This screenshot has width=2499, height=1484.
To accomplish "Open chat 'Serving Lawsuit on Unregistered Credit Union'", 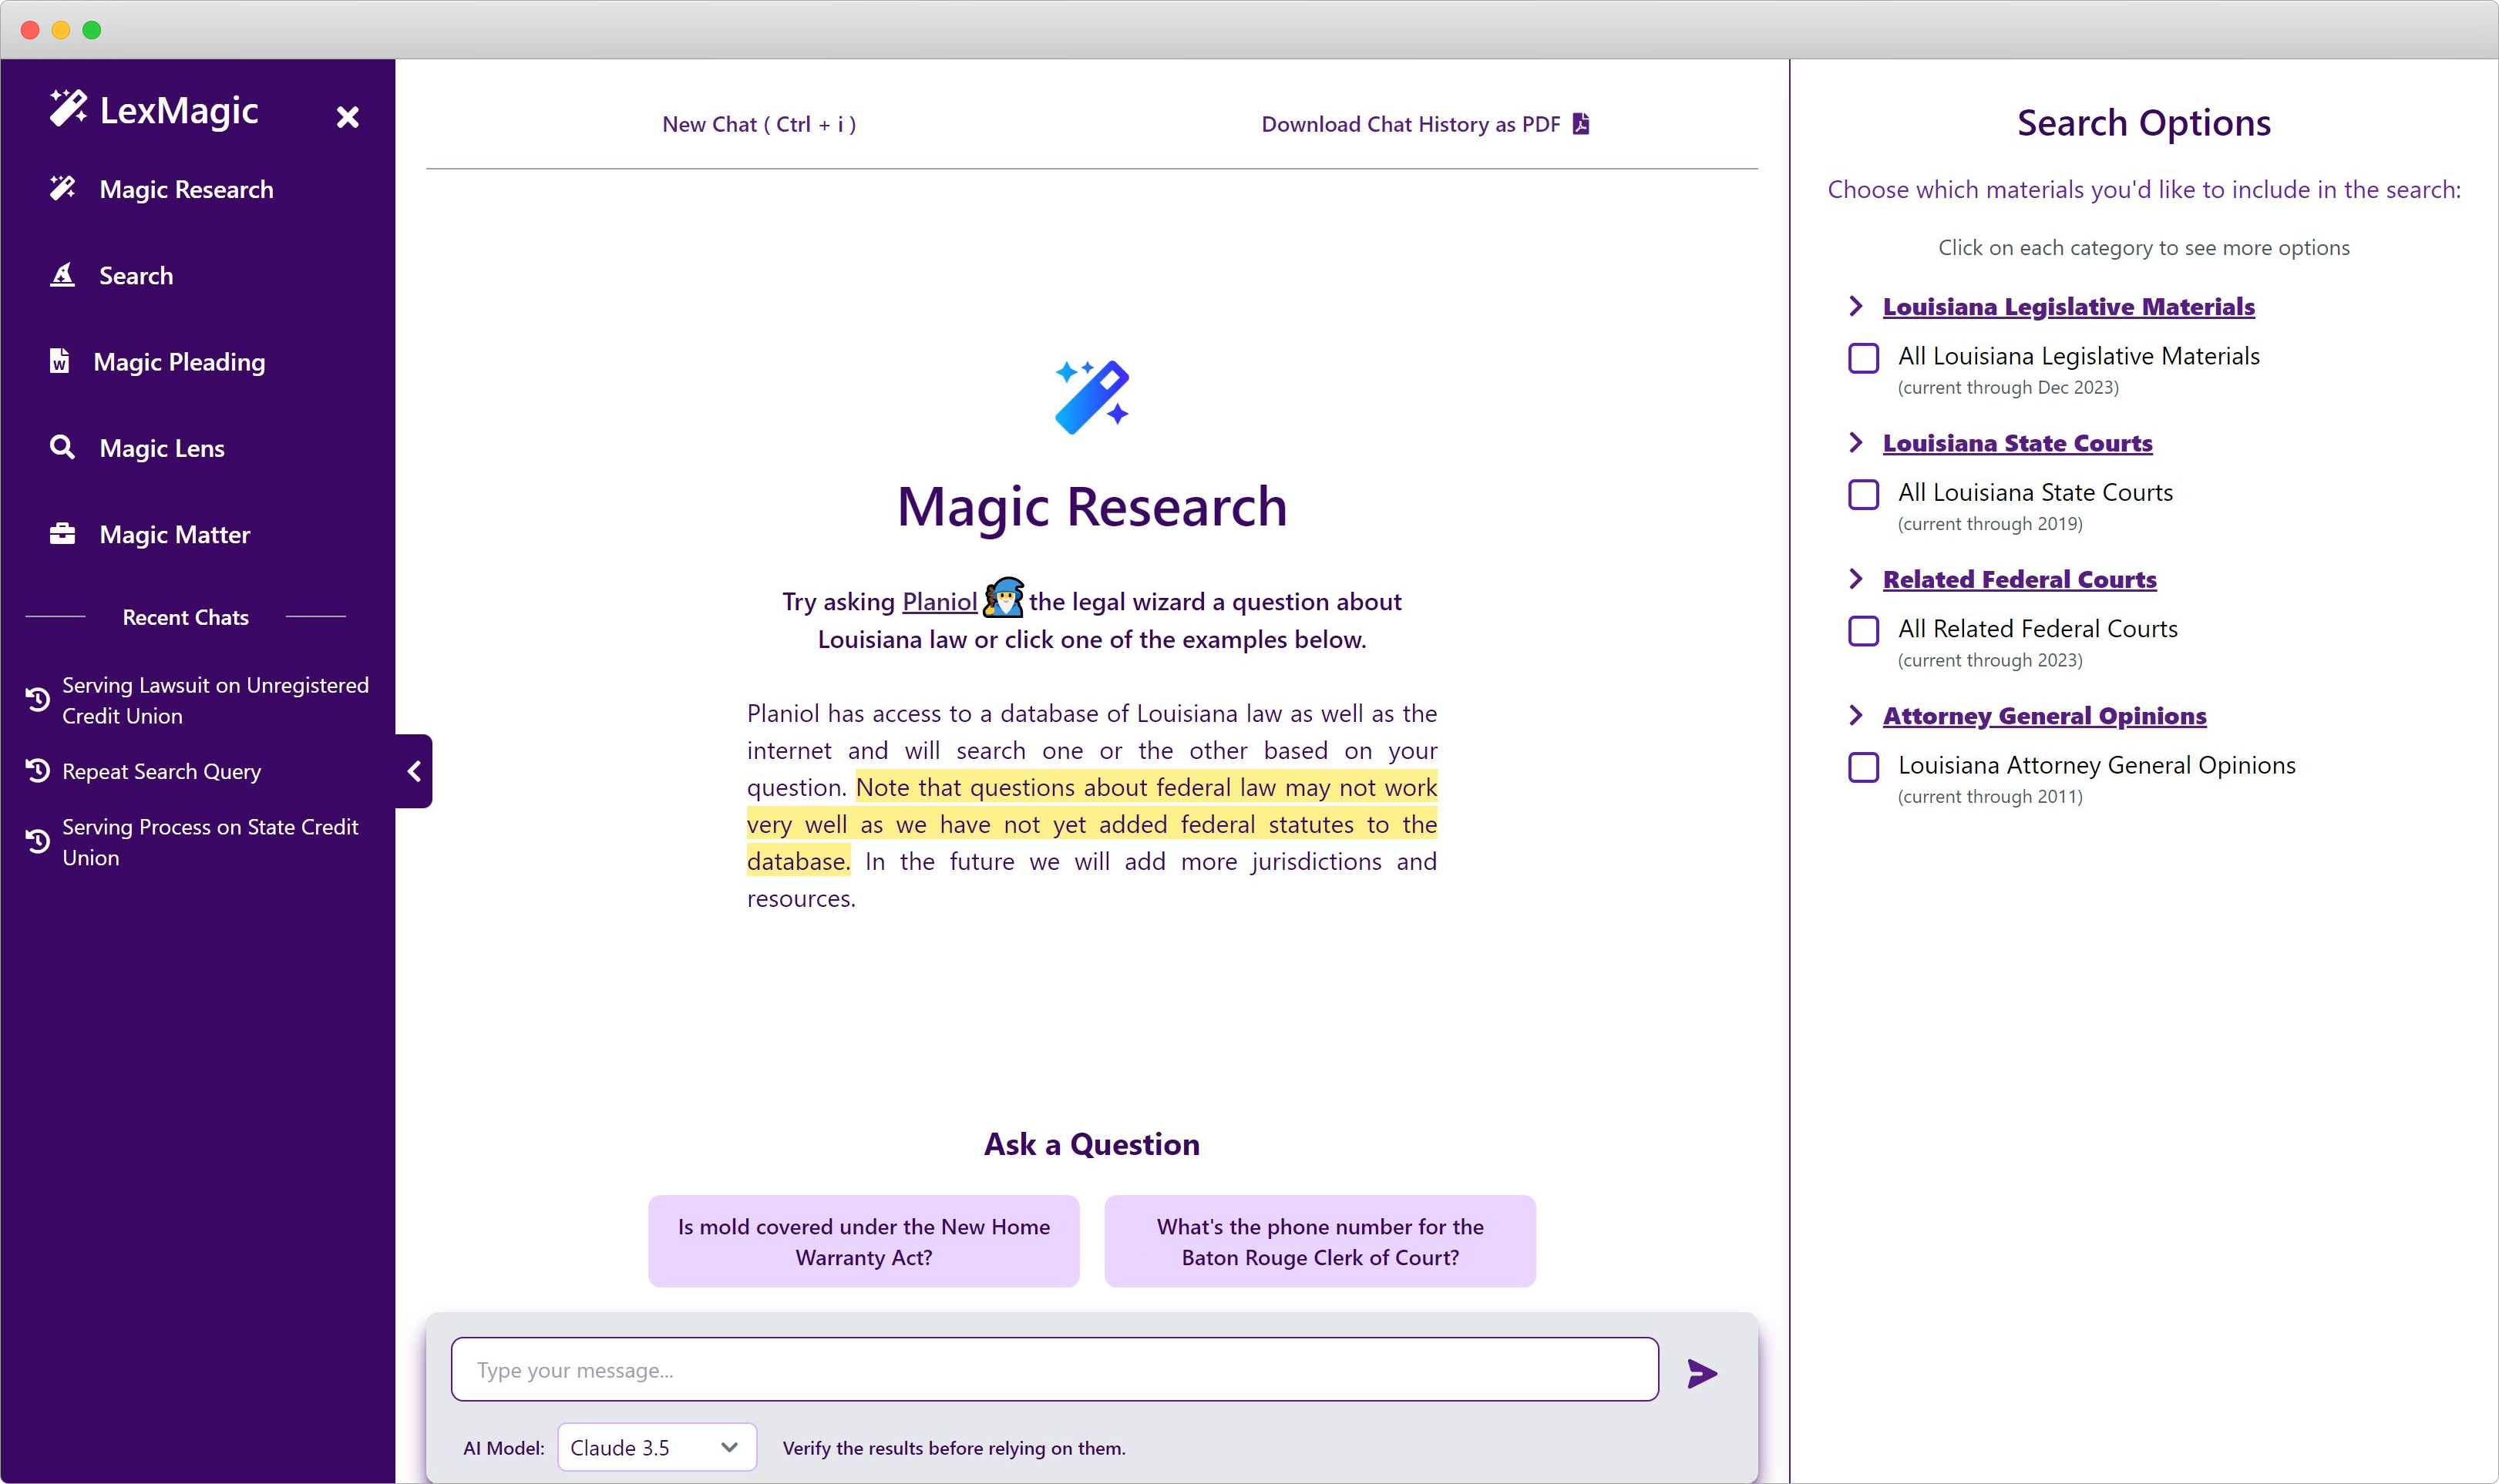I will [x=215, y=700].
